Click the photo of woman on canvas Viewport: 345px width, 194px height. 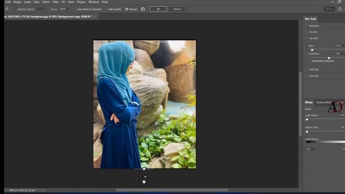click(x=144, y=104)
